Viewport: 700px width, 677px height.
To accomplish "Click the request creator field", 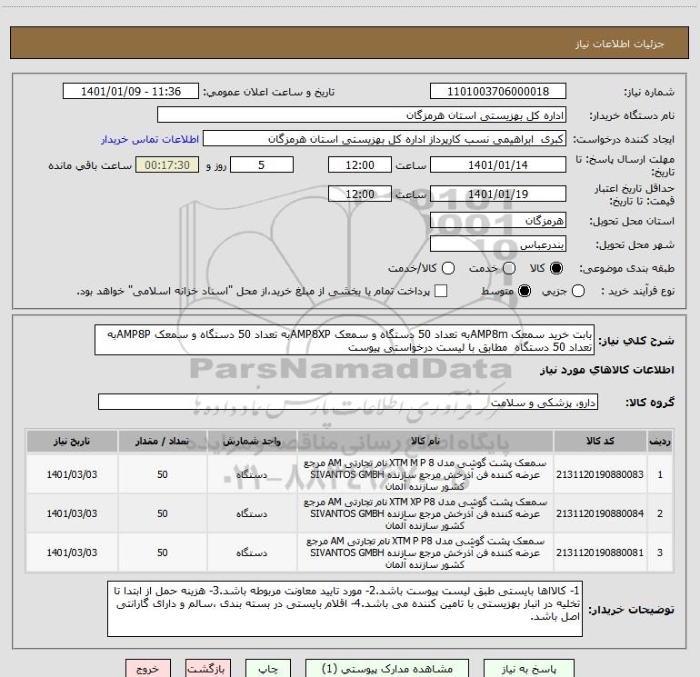I will [385, 139].
